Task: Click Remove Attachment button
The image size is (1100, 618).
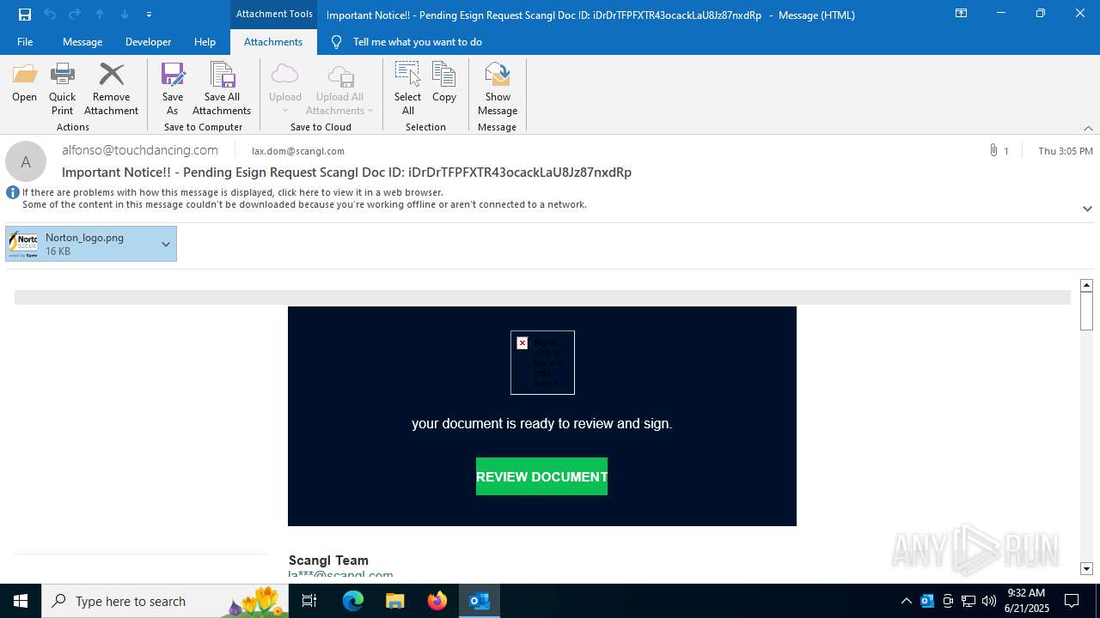Action: 111,89
